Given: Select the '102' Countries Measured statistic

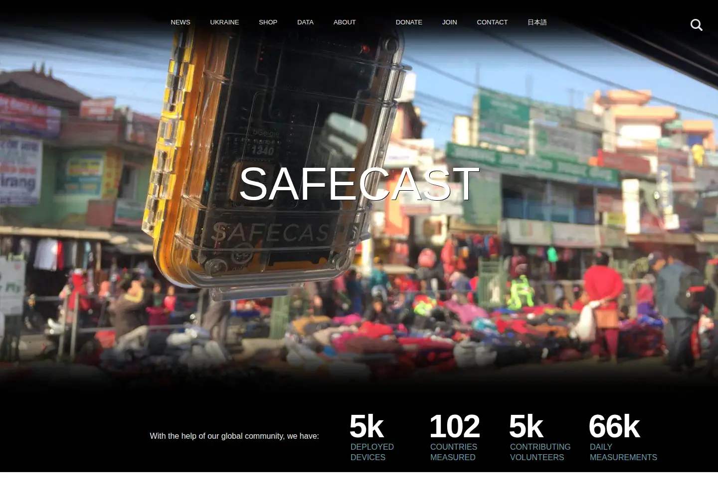Looking at the screenshot, I should coord(454,426).
